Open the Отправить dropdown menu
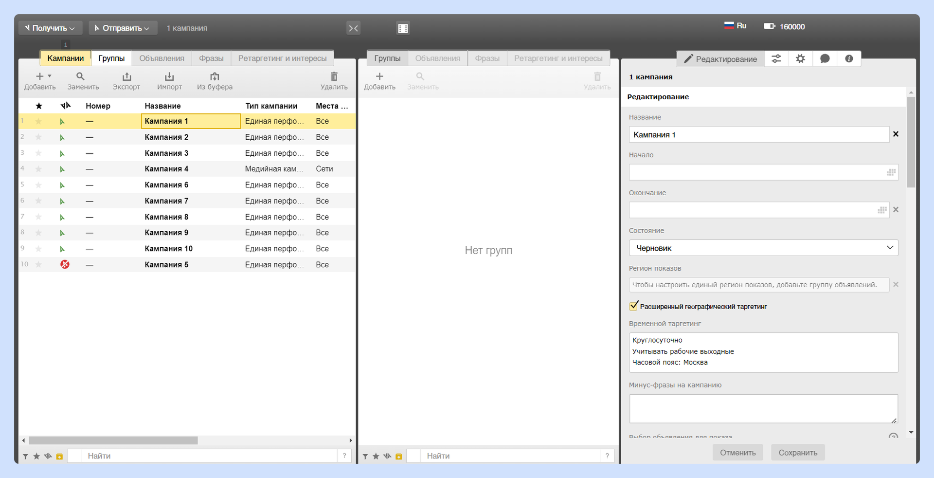This screenshot has height=478, width=934. (x=123, y=28)
